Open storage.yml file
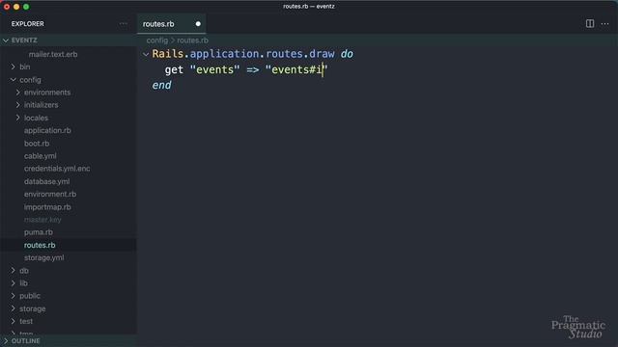Screen dimensions: 618x347 click(43, 257)
